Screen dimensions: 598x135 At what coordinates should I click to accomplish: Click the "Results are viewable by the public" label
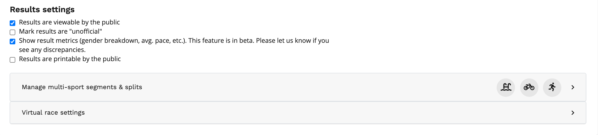coord(69,22)
